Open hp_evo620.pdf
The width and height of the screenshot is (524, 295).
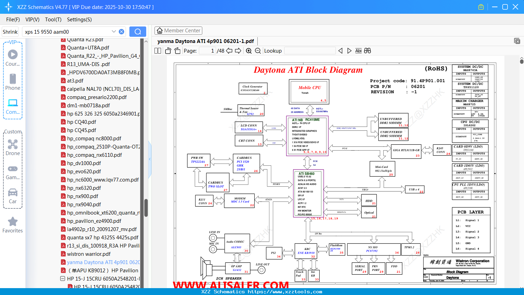click(84, 172)
